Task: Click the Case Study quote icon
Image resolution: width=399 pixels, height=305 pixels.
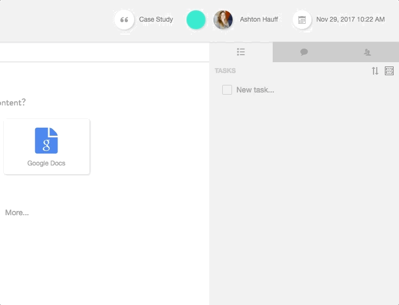Action: 124,20
